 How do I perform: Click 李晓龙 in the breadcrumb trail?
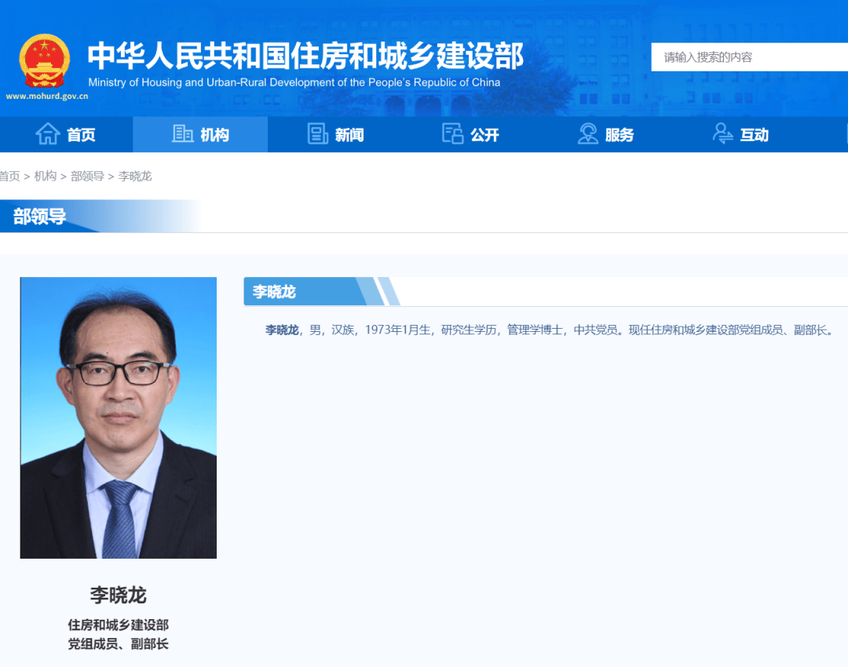click(135, 177)
